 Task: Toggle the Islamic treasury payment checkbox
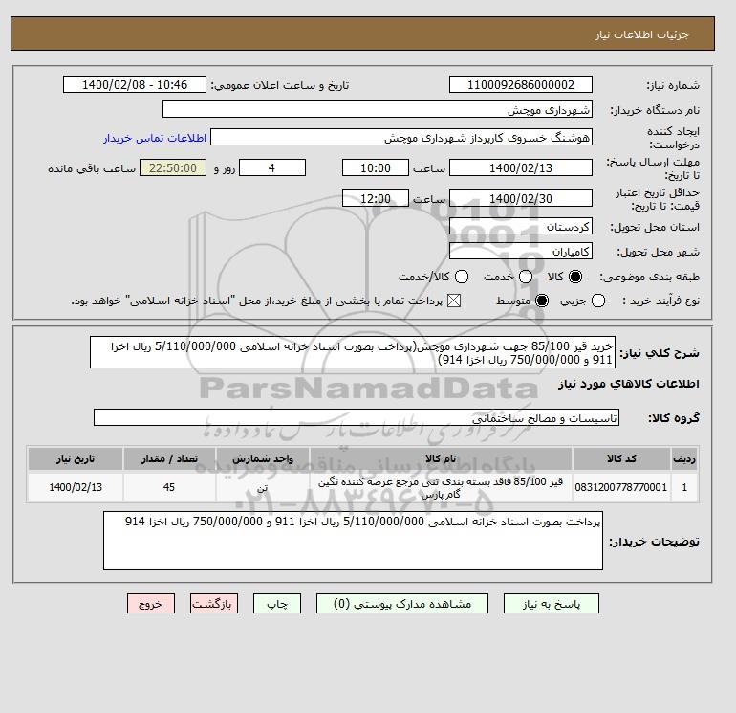pyautogui.click(x=453, y=301)
